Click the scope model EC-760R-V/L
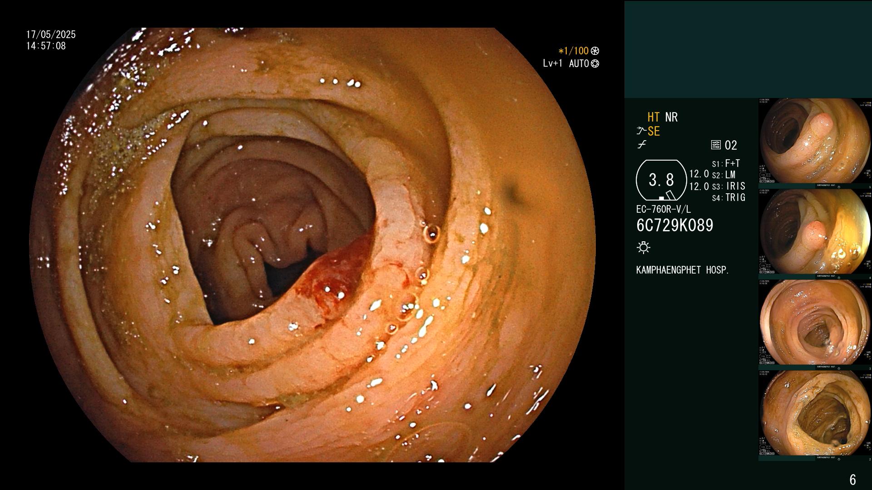 click(664, 209)
